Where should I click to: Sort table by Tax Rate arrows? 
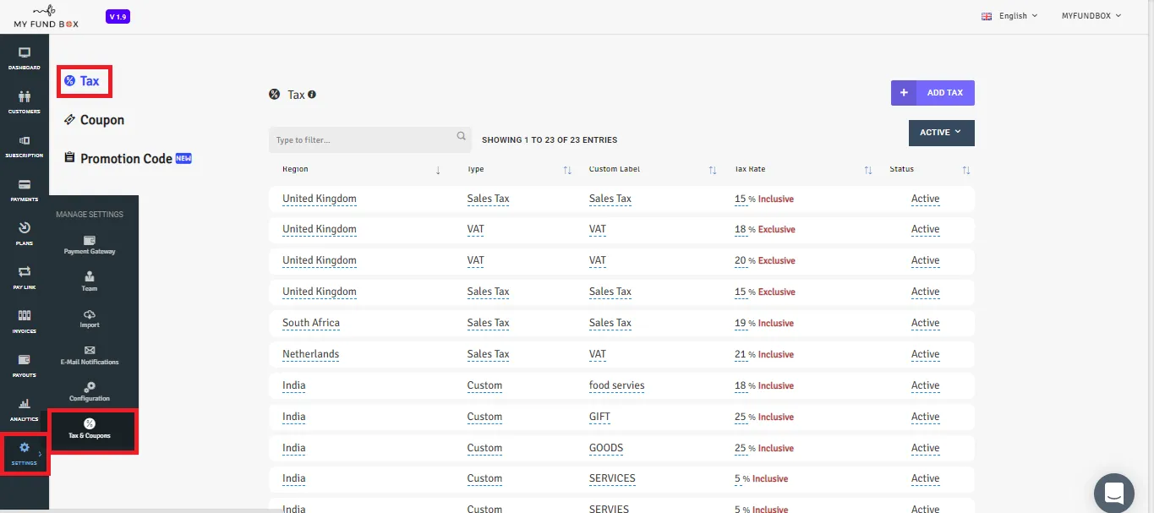pyautogui.click(x=868, y=171)
